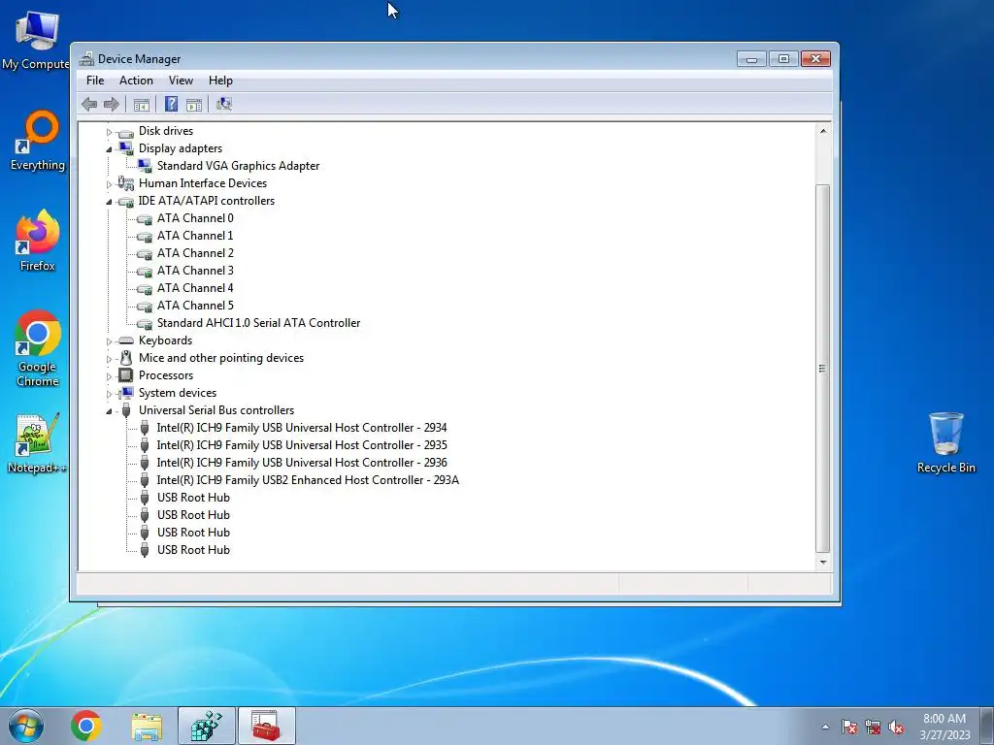994x745 pixels.
Task: Show hidden tray icons arrow
Action: [x=825, y=727]
